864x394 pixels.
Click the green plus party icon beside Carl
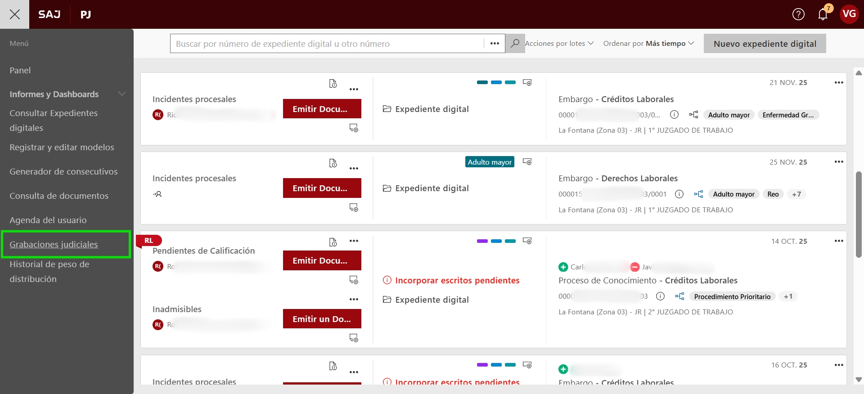click(563, 267)
